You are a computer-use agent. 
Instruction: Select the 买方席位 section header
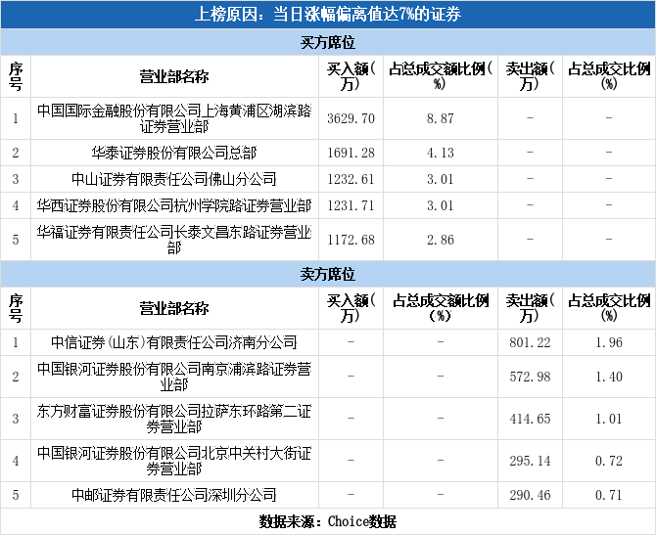(x=328, y=42)
